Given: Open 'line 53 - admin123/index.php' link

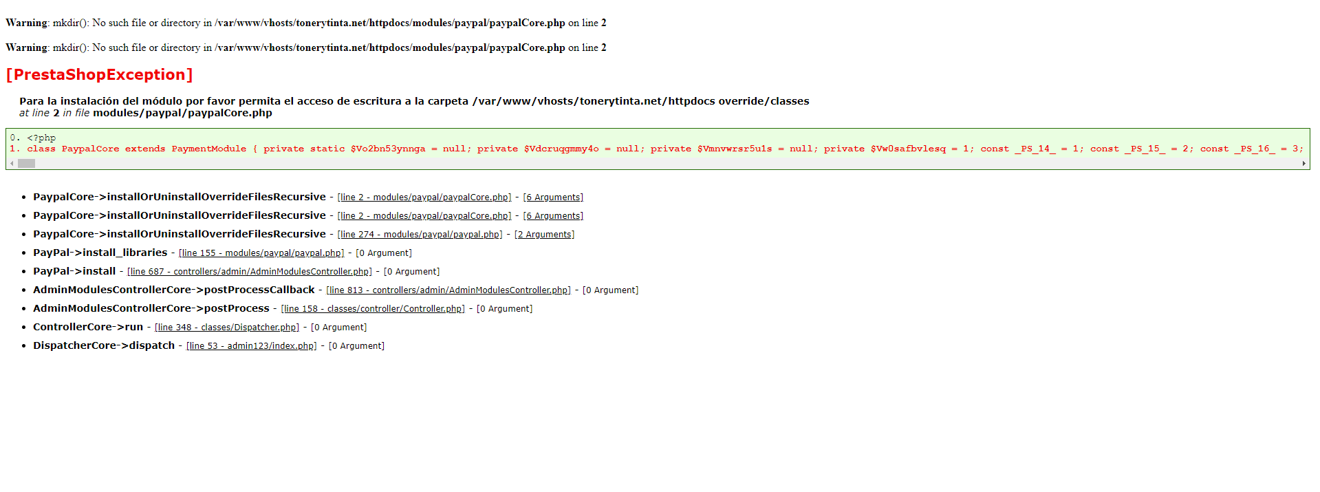Looking at the screenshot, I should (x=252, y=346).
